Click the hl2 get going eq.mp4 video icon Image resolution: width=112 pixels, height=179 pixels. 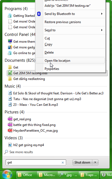(10, 145)
